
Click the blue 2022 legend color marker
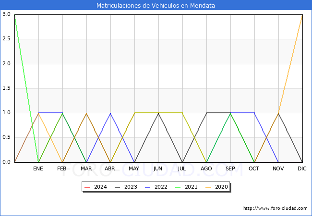(x=148, y=187)
